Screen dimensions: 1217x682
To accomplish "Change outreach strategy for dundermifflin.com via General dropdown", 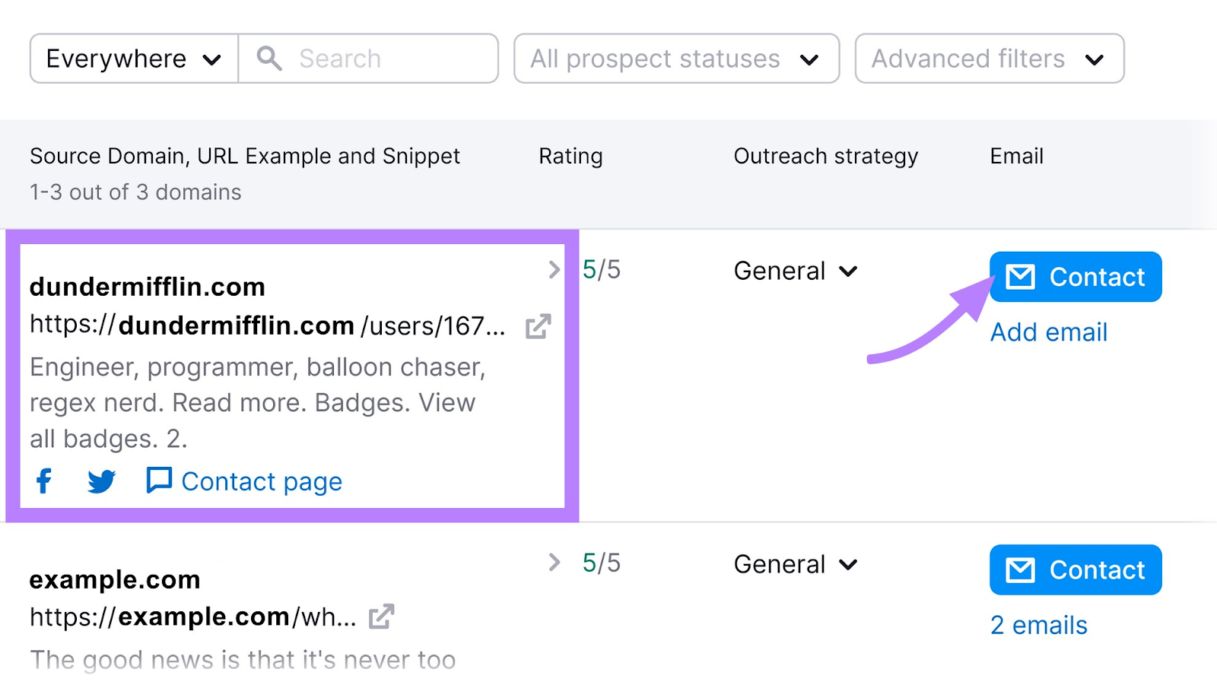I will pos(795,271).
